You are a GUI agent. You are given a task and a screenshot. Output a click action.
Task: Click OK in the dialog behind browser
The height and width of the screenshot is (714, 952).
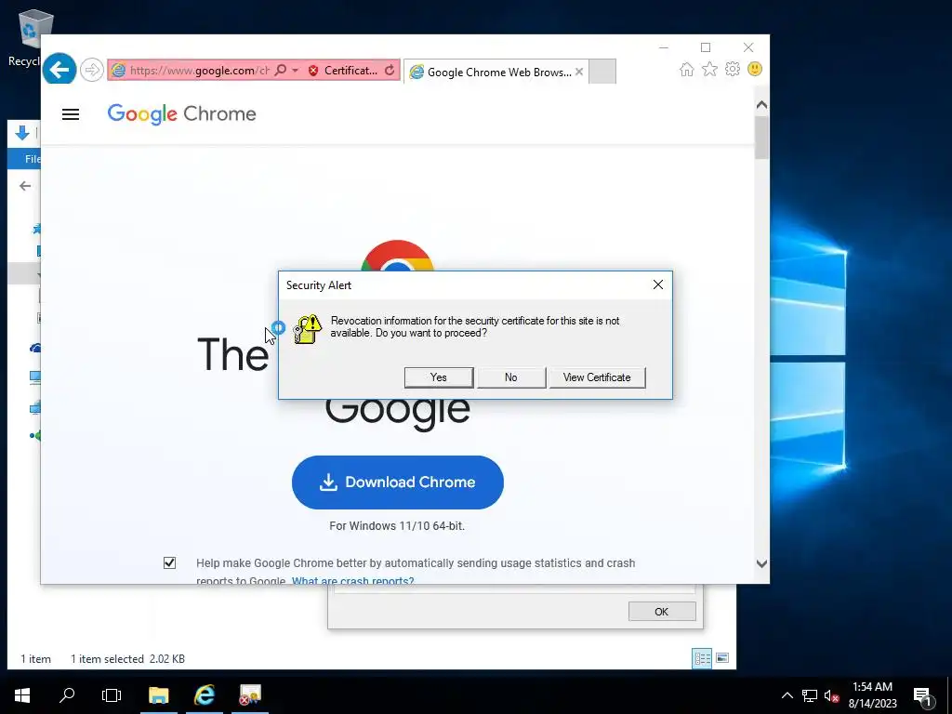pyautogui.click(x=662, y=612)
